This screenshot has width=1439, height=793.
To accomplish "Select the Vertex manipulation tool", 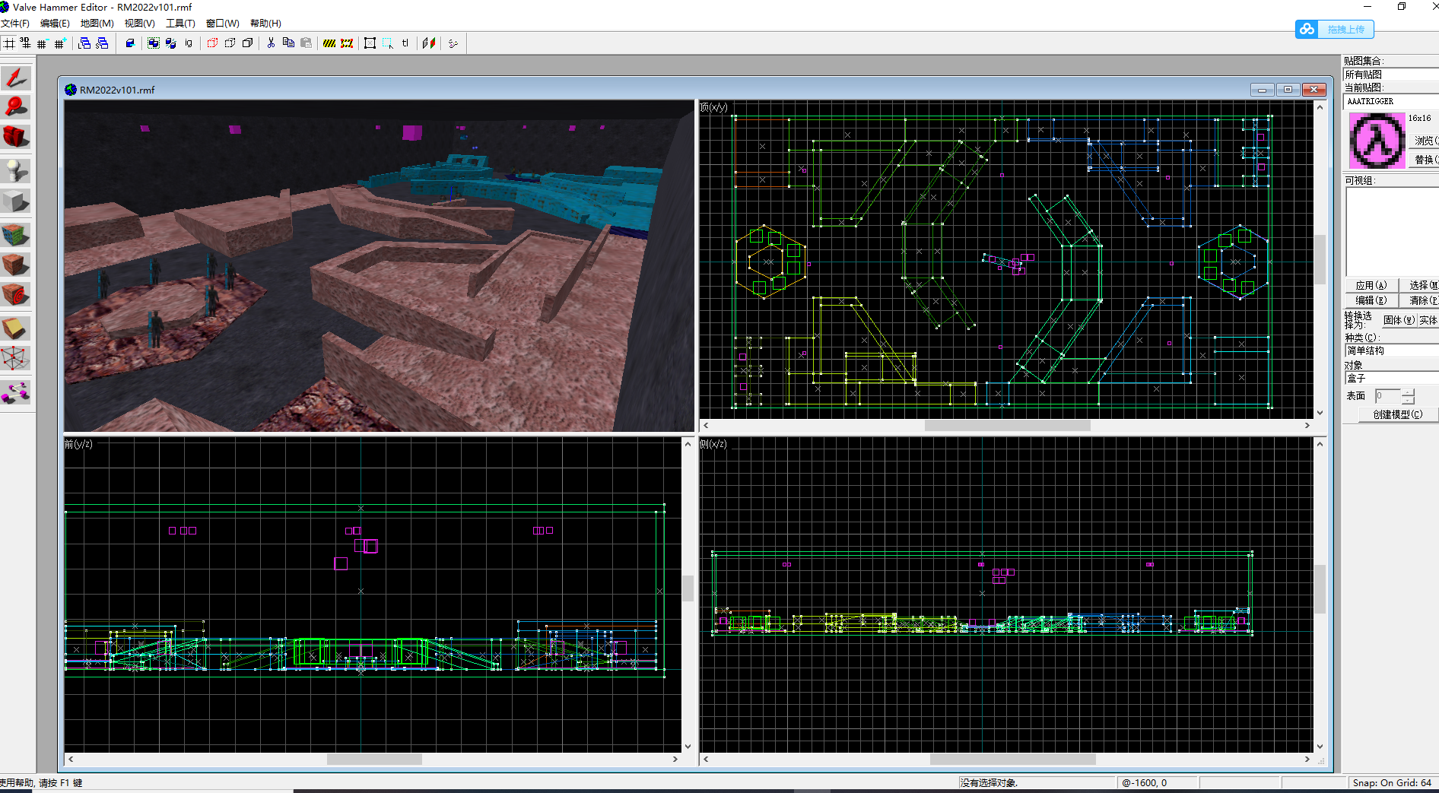I will [x=16, y=358].
